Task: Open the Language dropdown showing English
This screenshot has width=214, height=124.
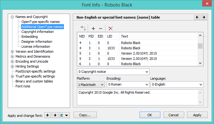Action: pyautogui.click(x=176, y=84)
